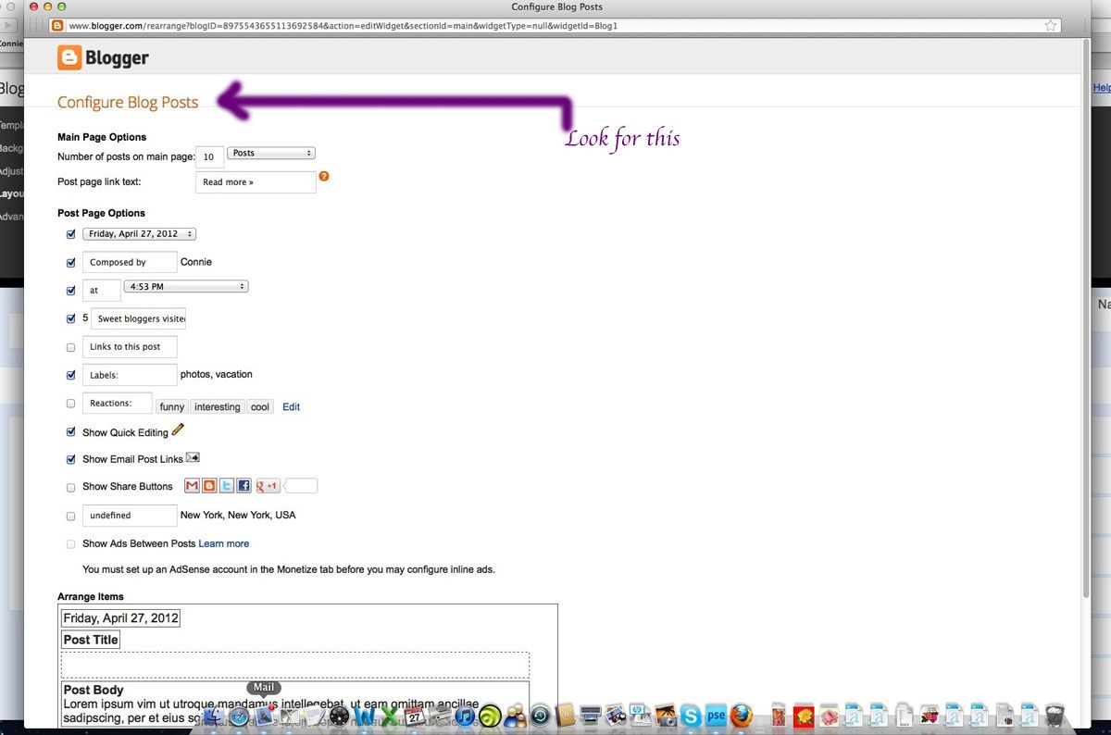The width and height of the screenshot is (1111, 735).
Task: Uncheck Show Email Post Links
Action: click(x=71, y=459)
